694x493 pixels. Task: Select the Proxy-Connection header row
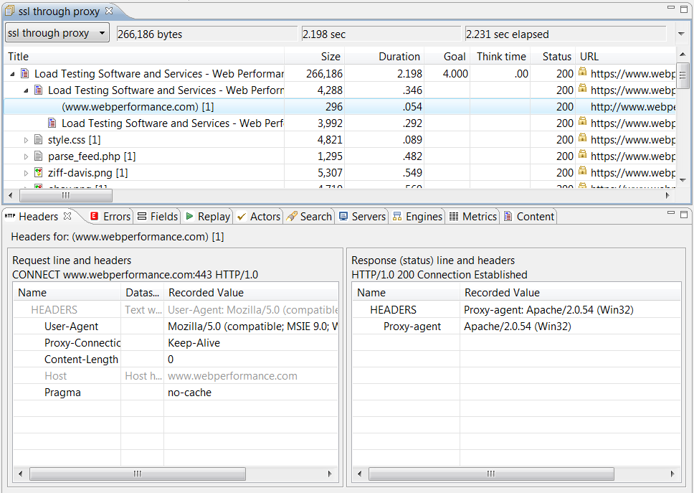click(x=176, y=343)
